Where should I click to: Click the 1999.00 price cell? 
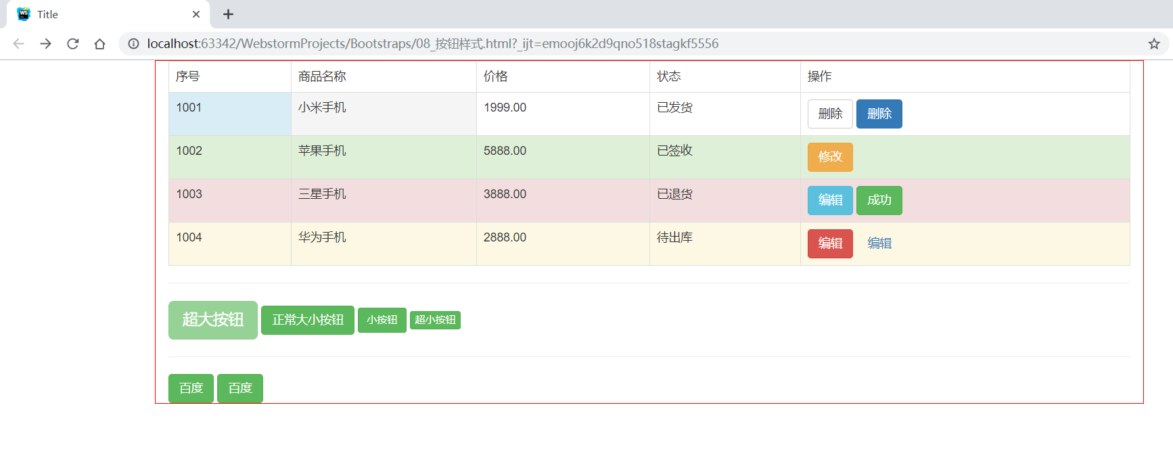563,114
